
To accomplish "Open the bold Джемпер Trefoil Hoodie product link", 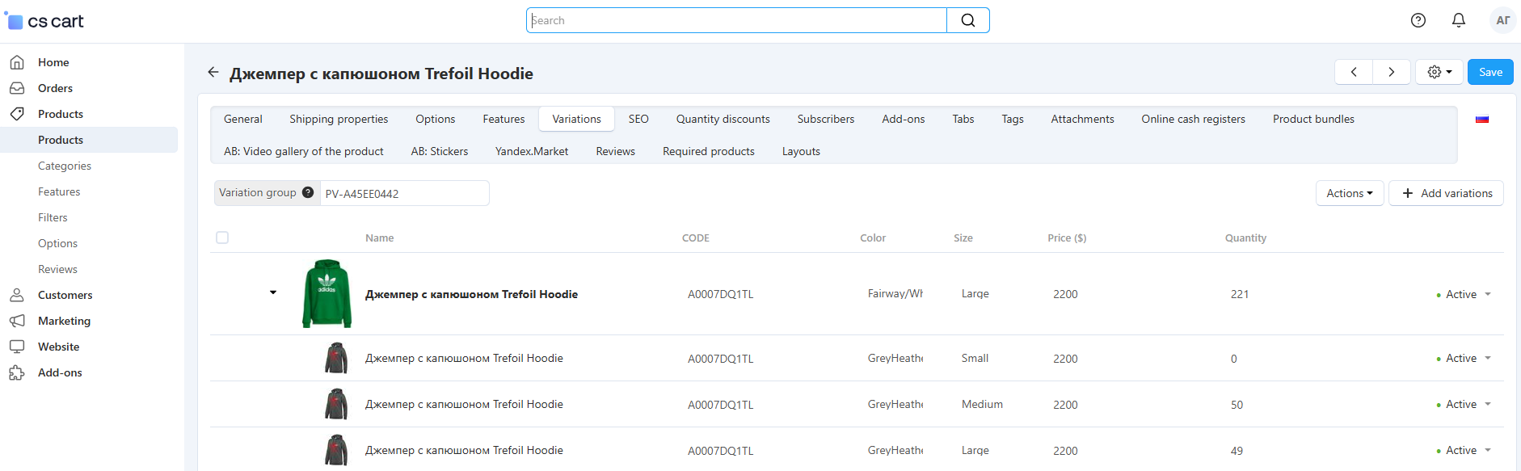I will pos(471,294).
